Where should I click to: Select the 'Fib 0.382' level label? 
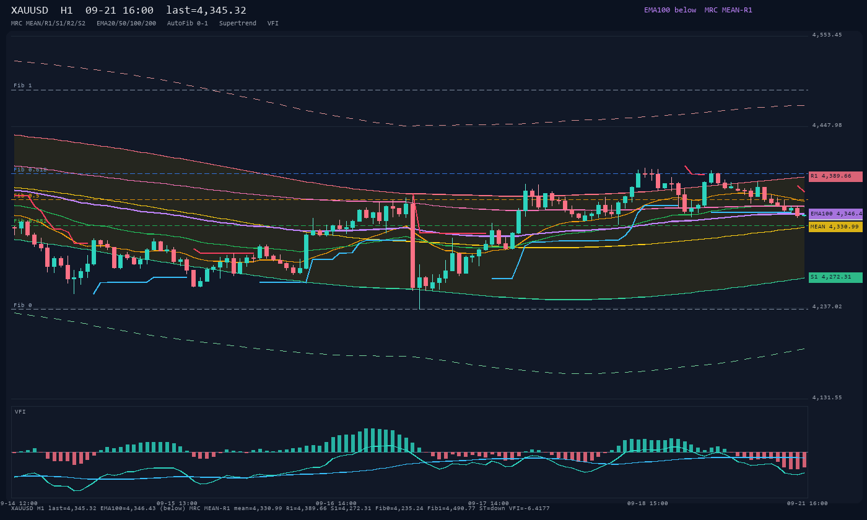pyautogui.click(x=30, y=221)
